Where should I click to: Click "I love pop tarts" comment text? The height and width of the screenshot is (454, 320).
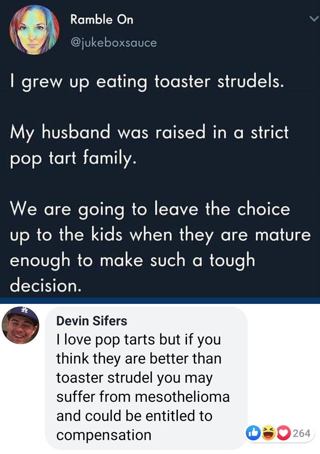pos(109,340)
